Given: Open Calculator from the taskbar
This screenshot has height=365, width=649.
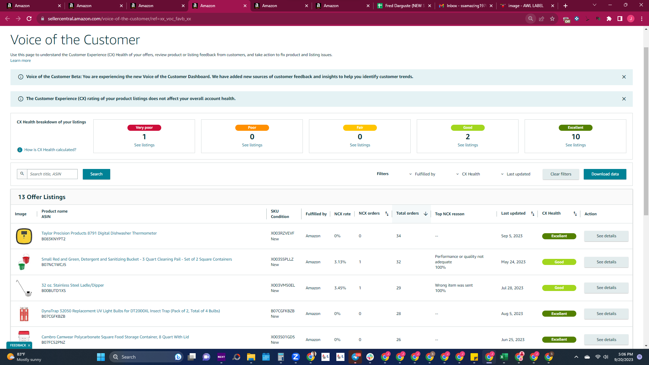Looking at the screenshot, I should (281, 357).
